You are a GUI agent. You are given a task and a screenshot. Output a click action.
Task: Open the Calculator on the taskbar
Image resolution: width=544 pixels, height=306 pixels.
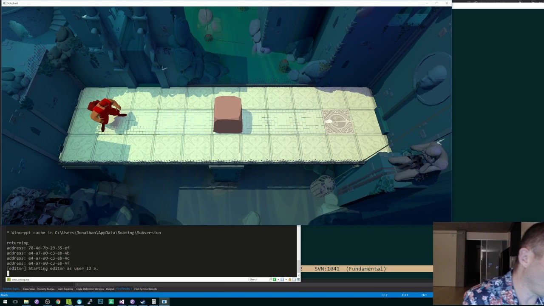pyautogui.click(x=153, y=302)
